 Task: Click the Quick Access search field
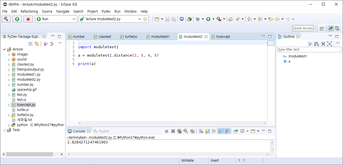point(303,28)
